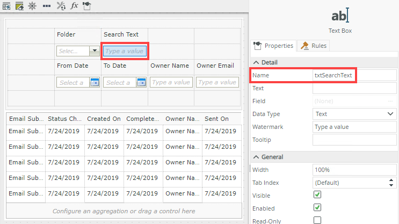Expand the Data Type dropdown
The height and width of the screenshot is (224, 399).
click(390, 114)
